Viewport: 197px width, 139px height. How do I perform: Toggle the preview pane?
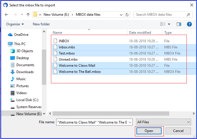[179, 24]
